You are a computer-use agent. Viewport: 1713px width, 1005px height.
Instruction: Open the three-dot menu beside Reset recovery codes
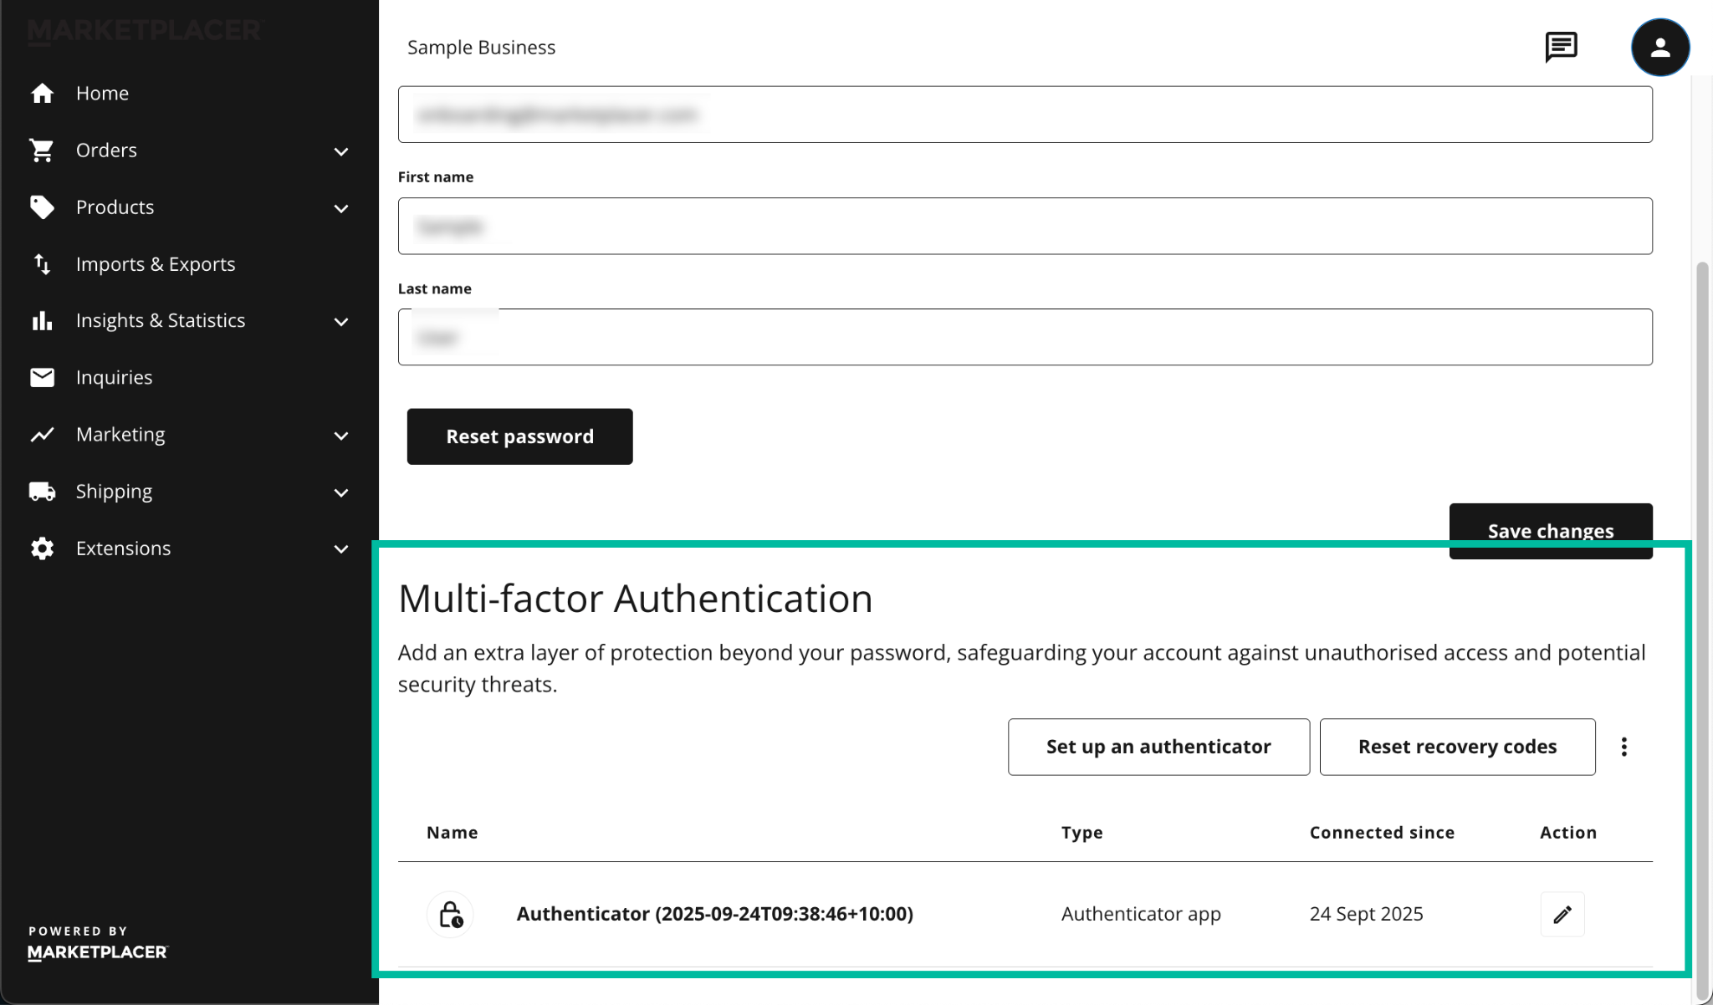click(x=1625, y=747)
